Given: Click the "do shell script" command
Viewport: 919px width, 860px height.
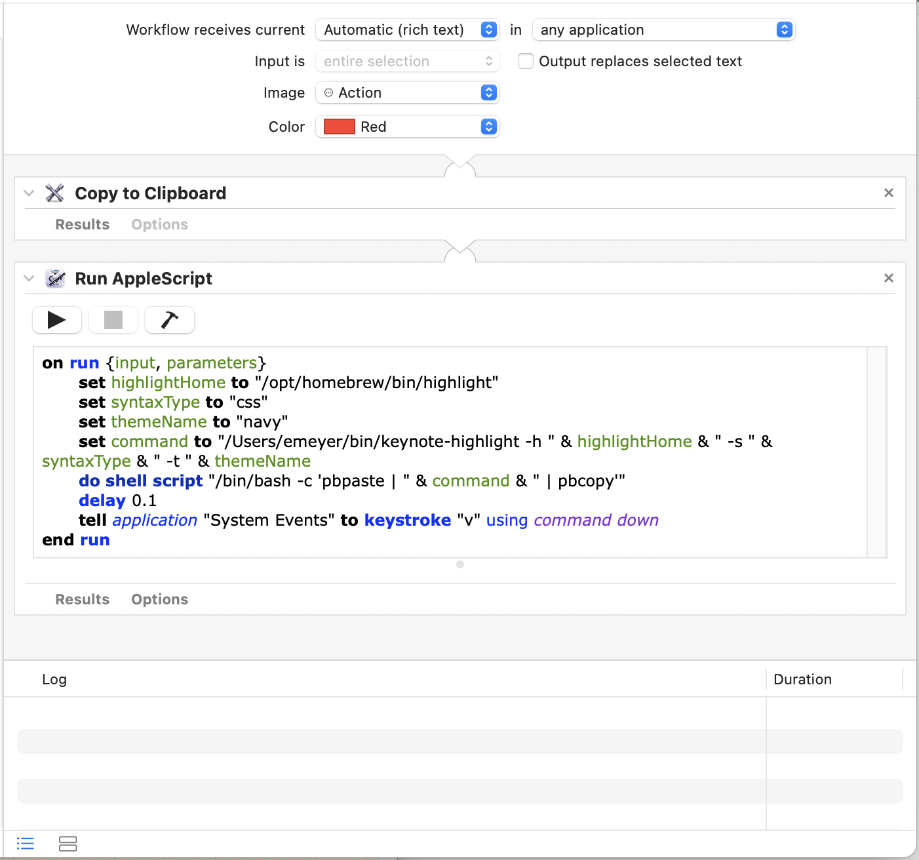Looking at the screenshot, I should [x=141, y=481].
